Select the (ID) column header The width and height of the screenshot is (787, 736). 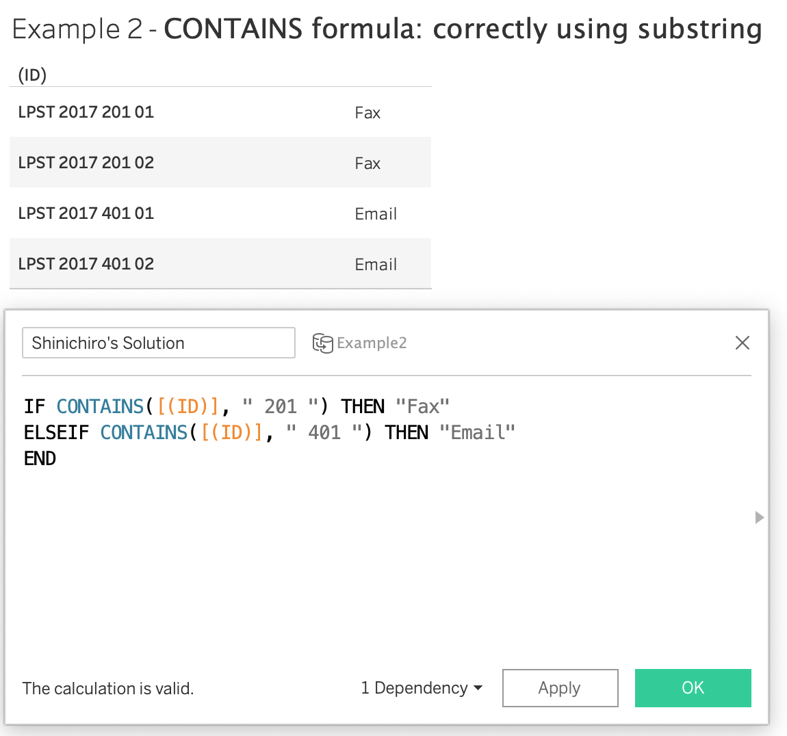coord(32,75)
